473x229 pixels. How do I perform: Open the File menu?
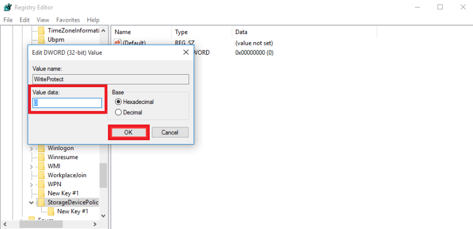click(8, 20)
